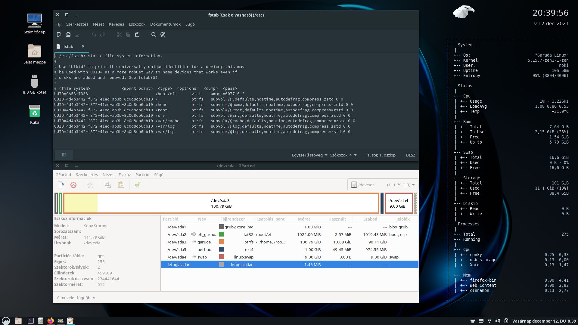Switch to Firefox in the taskbar
Viewport: 578px width, 325px height.
[x=51, y=321]
